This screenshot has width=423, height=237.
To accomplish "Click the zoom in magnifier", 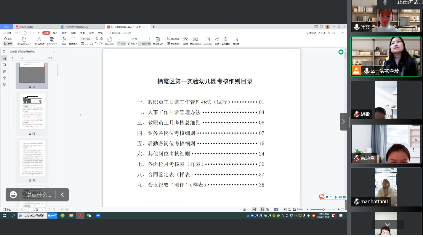I will [x=102, y=39].
